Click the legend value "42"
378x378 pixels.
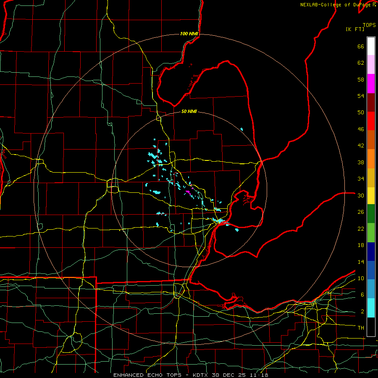361,146
